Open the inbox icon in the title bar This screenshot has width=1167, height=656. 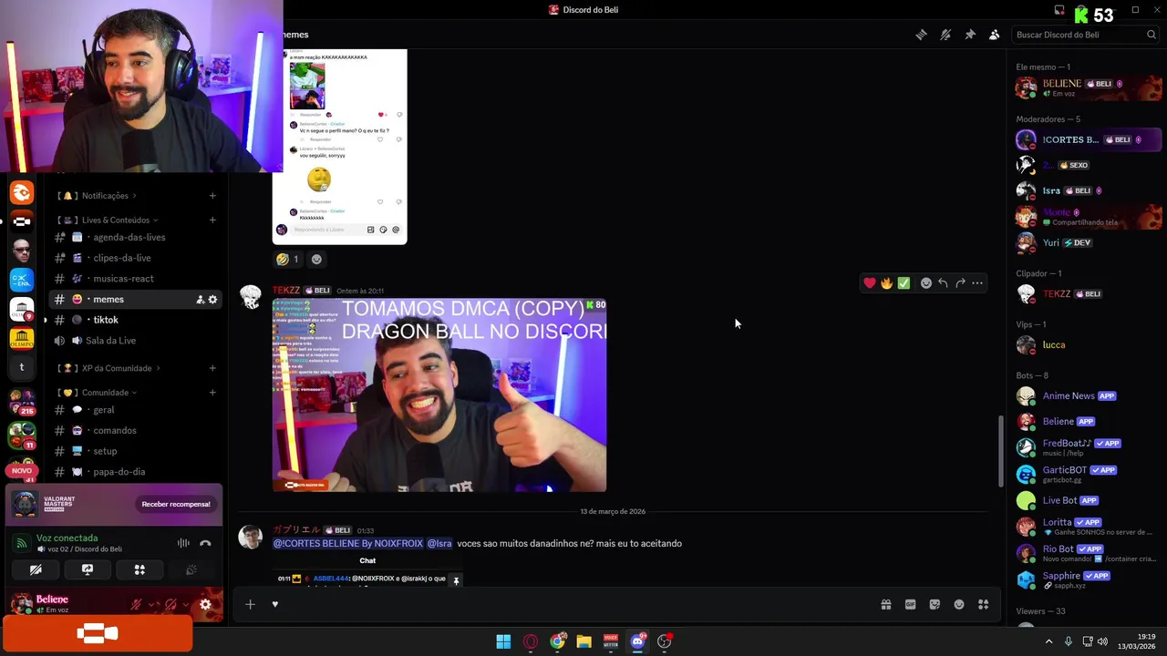[1059, 10]
